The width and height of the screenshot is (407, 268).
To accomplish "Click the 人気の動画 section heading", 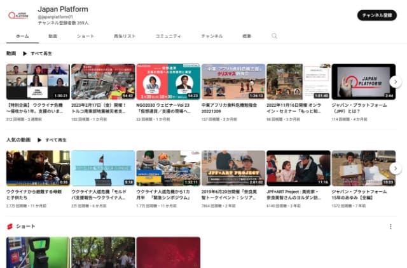I will point(18,140).
